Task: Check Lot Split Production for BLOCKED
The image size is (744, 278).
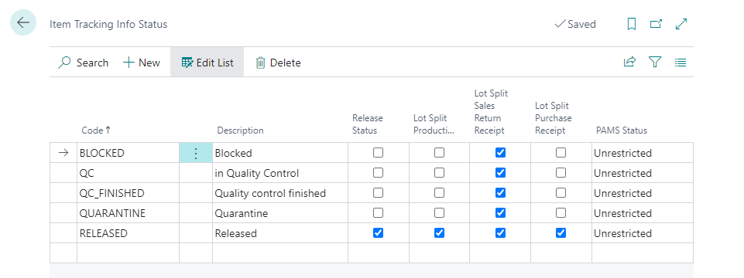Action: pyautogui.click(x=440, y=153)
